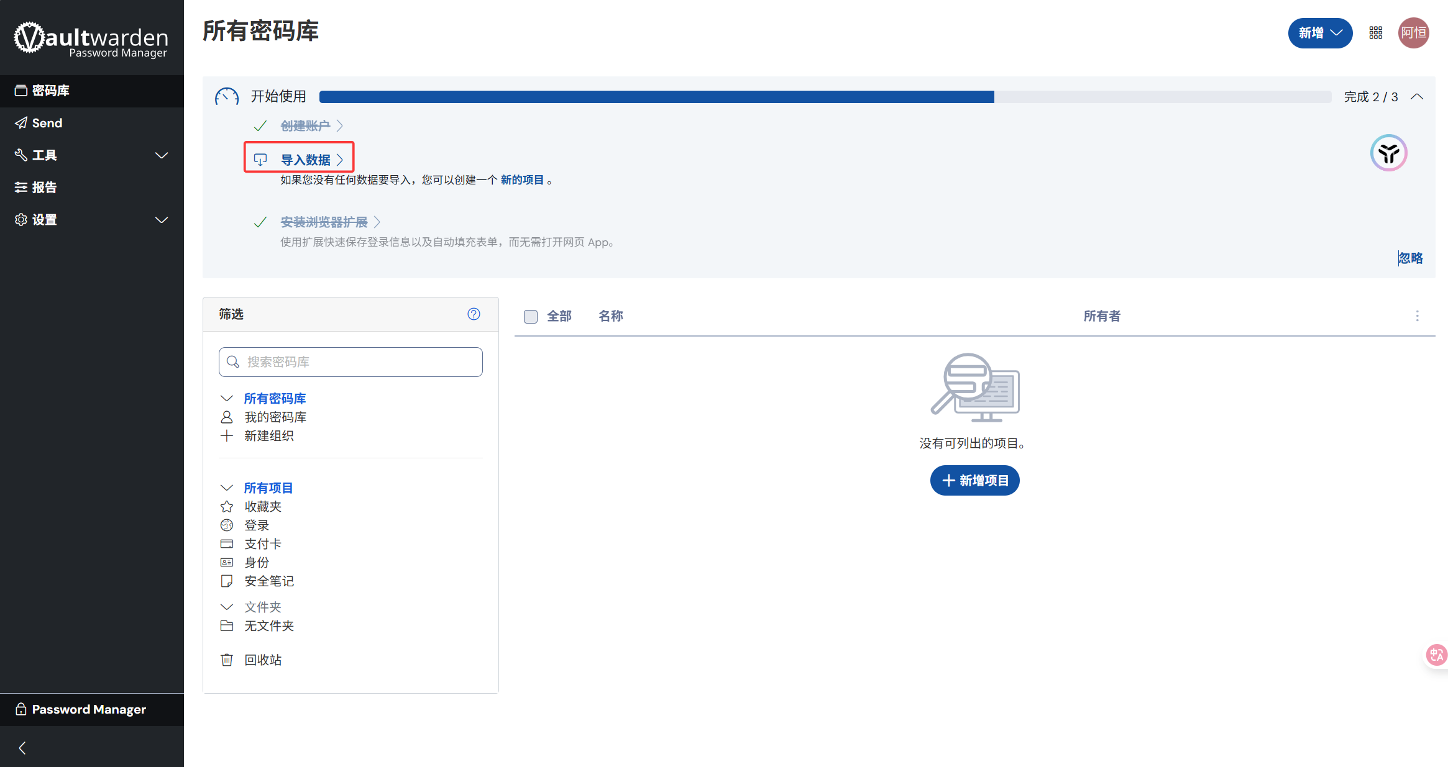Select the 所有项目 filter
Image resolution: width=1448 pixels, height=767 pixels.
pyautogui.click(x=268, y=488)
